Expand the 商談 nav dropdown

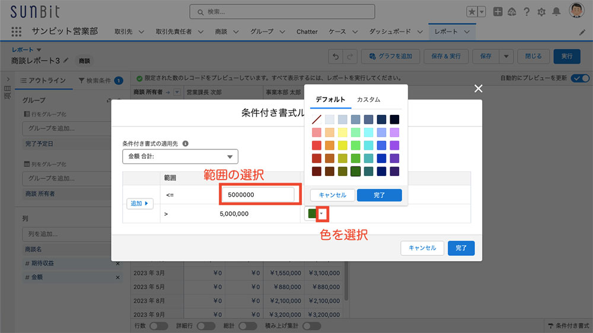pos(235,32)
